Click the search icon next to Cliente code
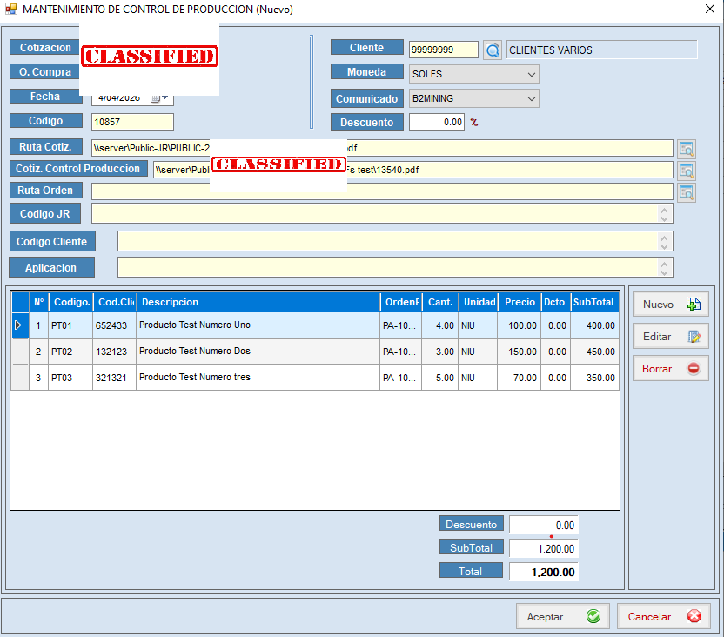The width and height of the screenshot is (724, 637). pyautogui.click(x=493, y=50)
